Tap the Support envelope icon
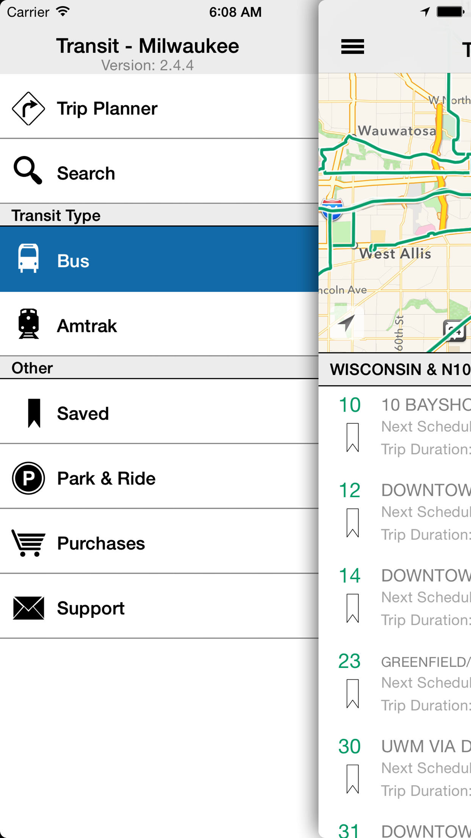Screen dimensions: 471x838 (28, 608)
